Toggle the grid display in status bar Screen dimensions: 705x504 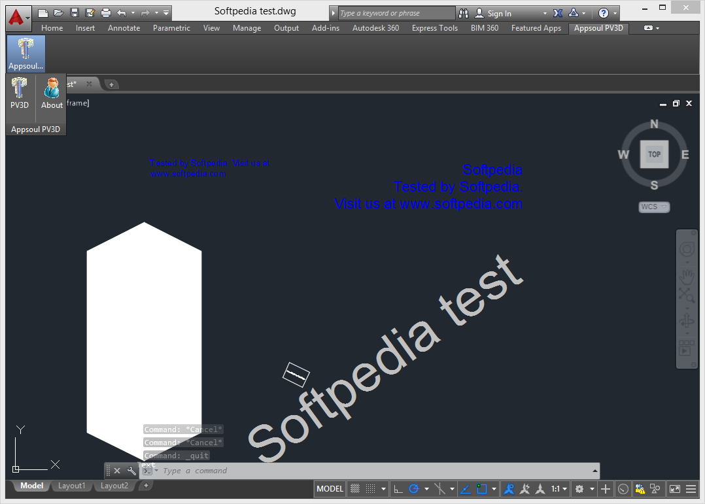tap(355, 489)
